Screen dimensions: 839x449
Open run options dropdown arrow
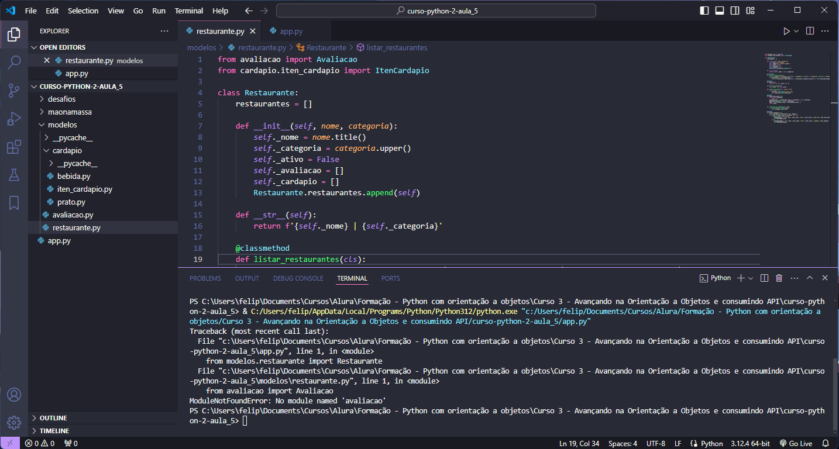[x=796, y=31]
